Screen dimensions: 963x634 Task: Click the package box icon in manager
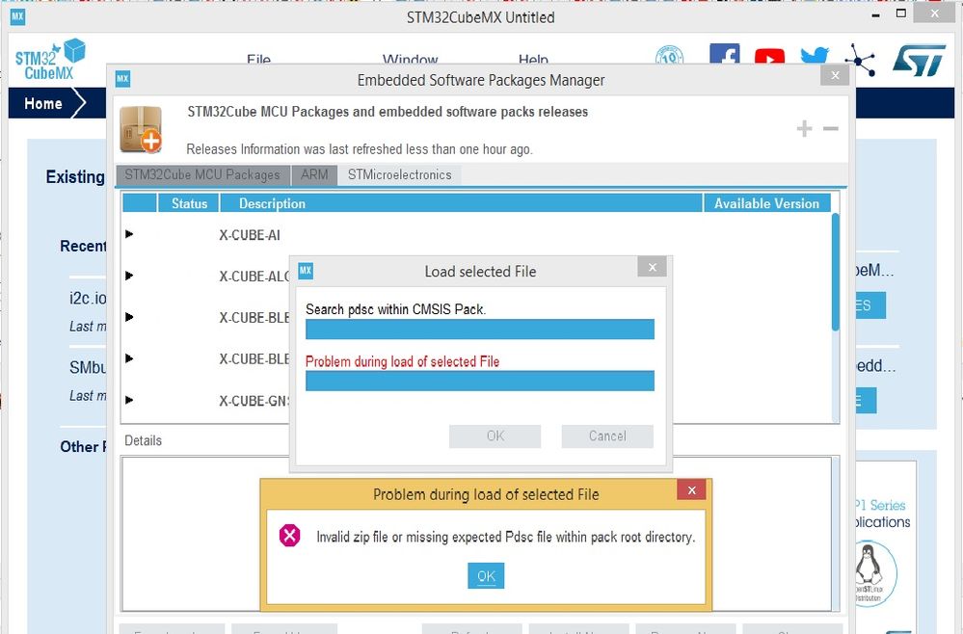(x=142, y=129)
